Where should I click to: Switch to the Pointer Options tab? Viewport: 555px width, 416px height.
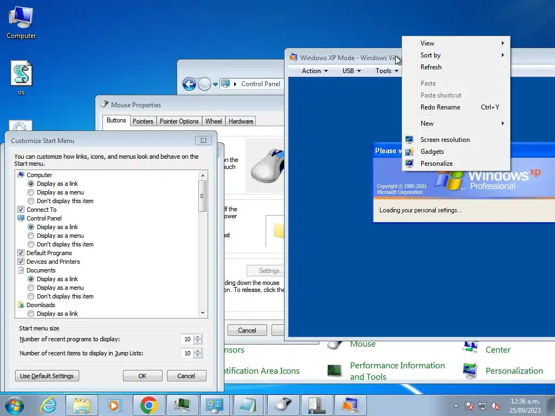click(x=179, y=121)
